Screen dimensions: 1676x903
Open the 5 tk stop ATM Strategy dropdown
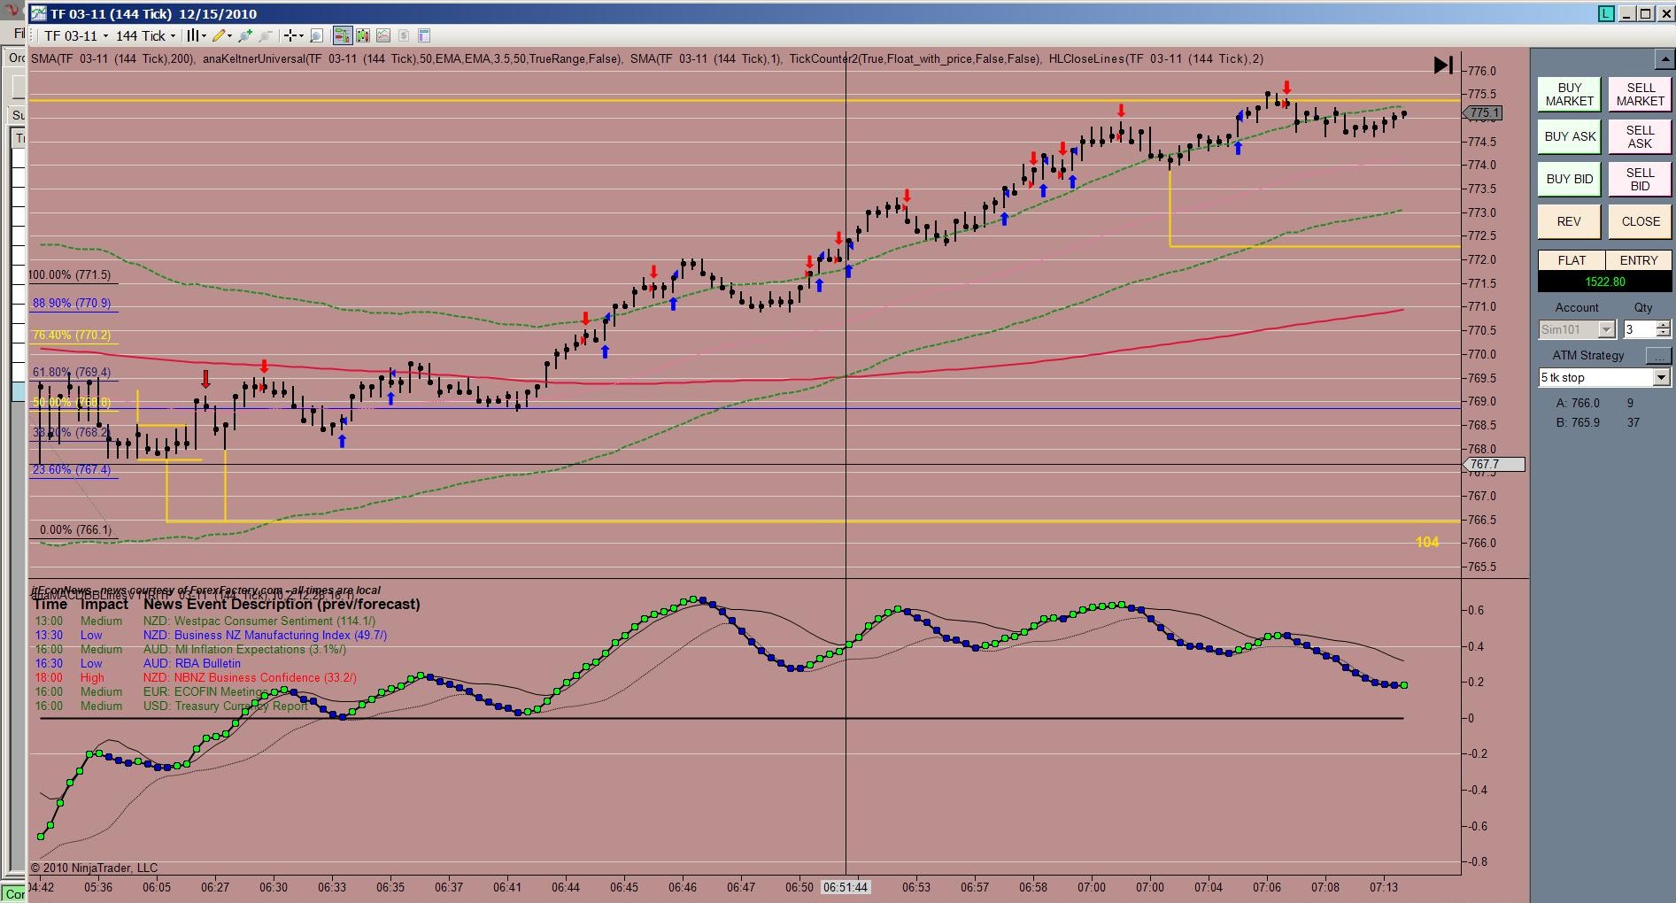1604,377
